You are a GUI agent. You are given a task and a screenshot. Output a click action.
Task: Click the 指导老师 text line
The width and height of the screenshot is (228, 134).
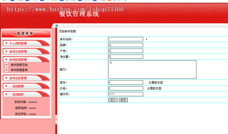[26, 108]
